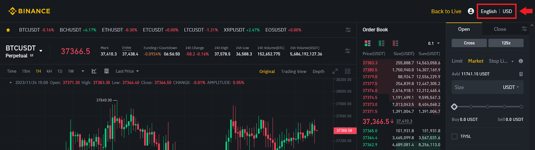Select ETCUSDT in the ticker bar
The width and height of the screenshot is (535, 150).
(x=160, y=30)
